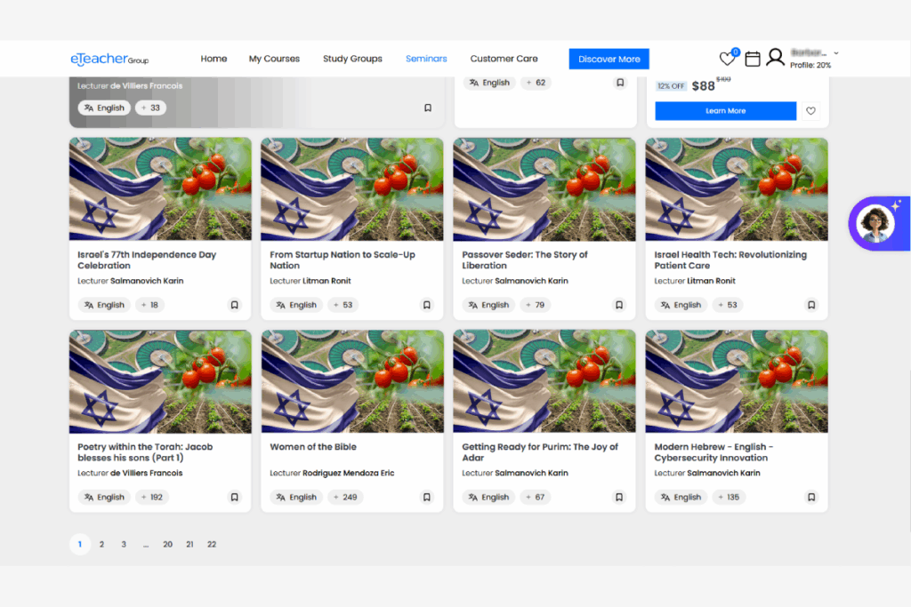Image resolution: width=911 pixels, height=607 pixels.
Task: Open Israel's 77th Independence Day Celebration thumbnail
Action: click(160, 188)
